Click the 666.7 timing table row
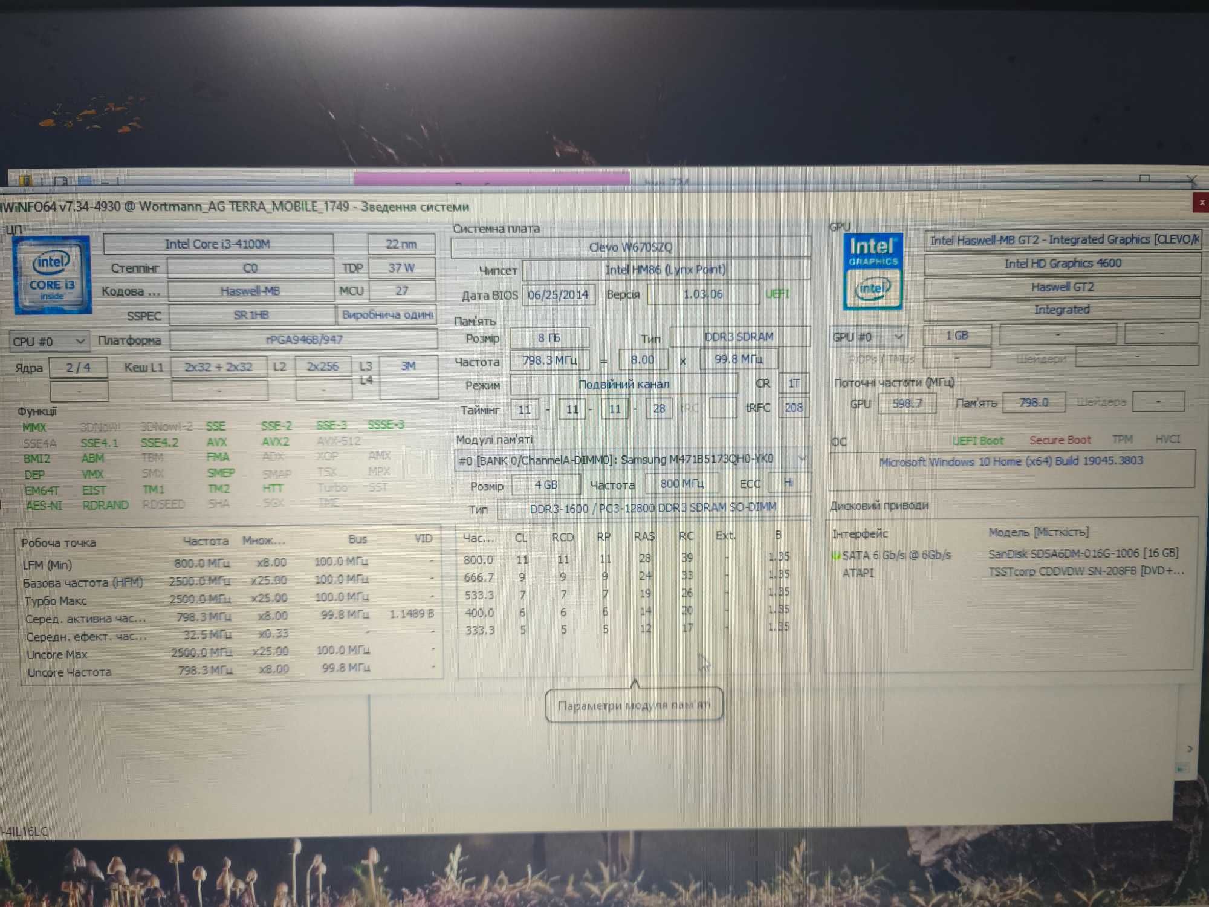Viewport: 1209px width, 907px height. (x=627, y=576)
